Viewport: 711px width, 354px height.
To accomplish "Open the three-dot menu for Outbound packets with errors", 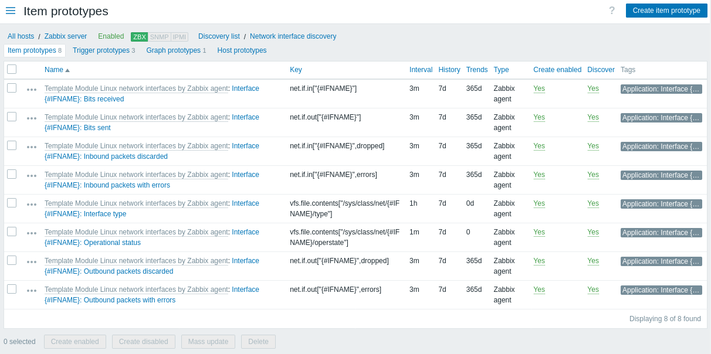I will (32, 291).
